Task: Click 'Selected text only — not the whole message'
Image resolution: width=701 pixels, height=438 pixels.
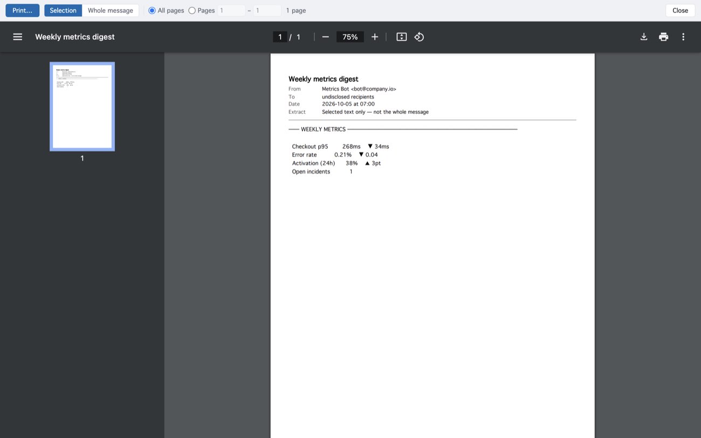Action: pyautogui.click(x=375, y=112)
